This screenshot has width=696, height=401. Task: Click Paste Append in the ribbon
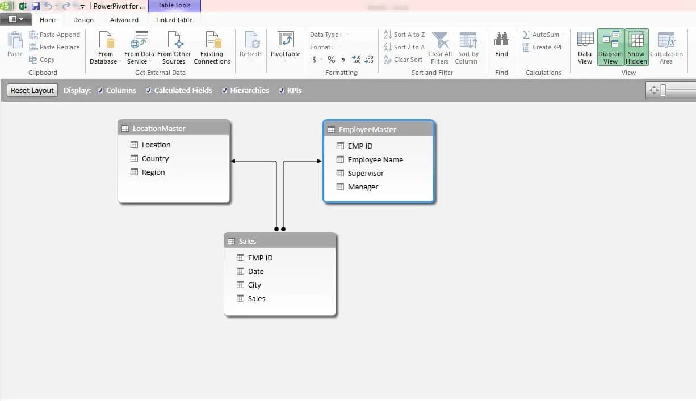tap(54, 35)
